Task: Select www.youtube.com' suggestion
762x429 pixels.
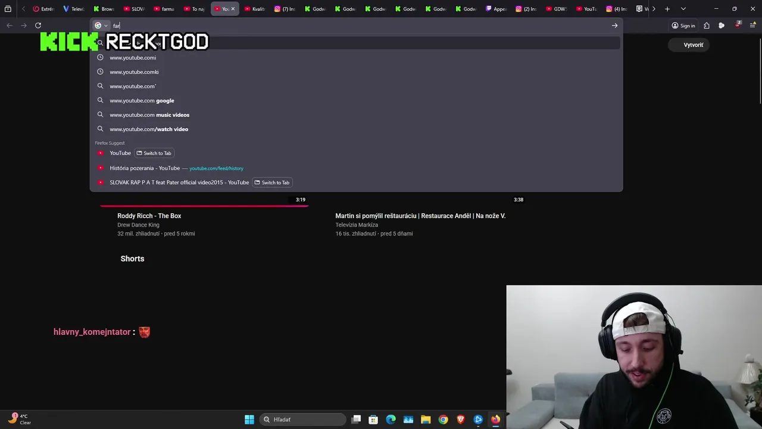Action: 356,86
